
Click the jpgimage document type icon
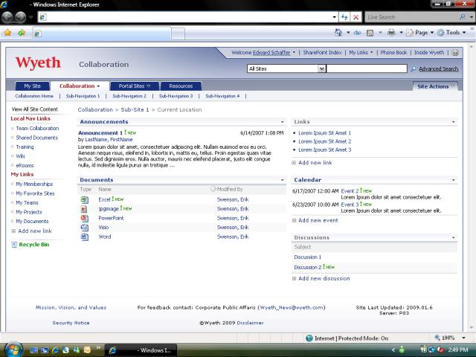pos(84,209)
